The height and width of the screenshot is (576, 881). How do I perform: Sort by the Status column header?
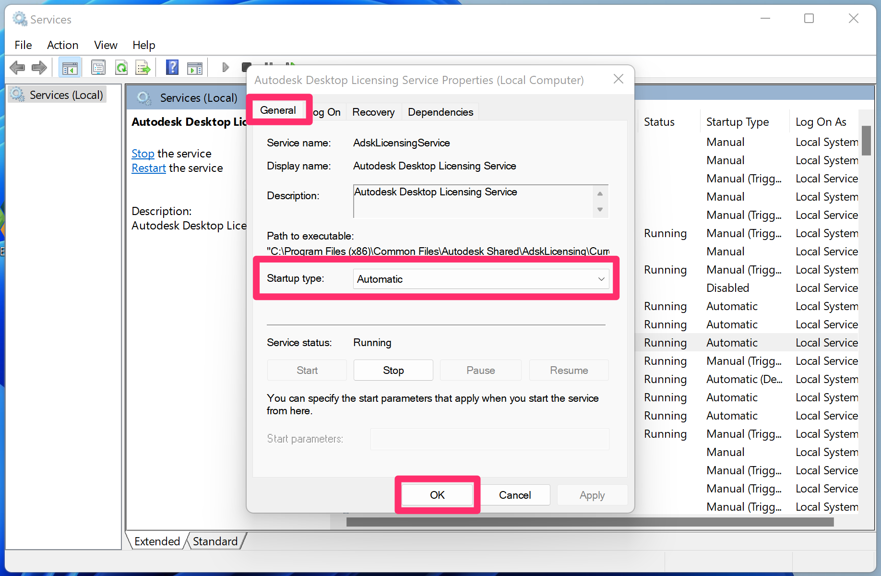(x=668, y=122)
